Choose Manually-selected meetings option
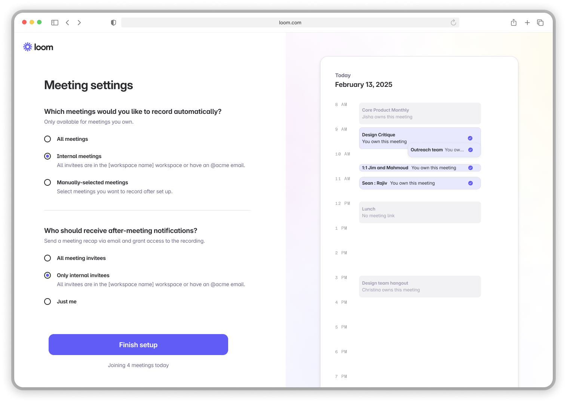 pyautogui.click(x=47, y=182)
